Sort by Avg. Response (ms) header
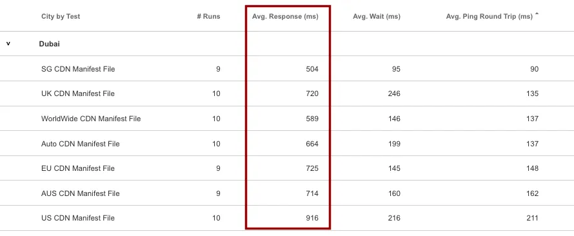Viewport: 574px width, 236px height. pyautogui.click(x=285, y=17)
